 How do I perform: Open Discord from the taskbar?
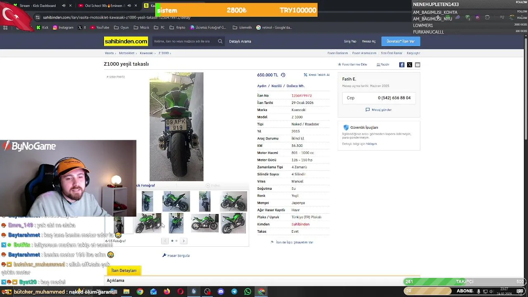click(x=221, y=292)
